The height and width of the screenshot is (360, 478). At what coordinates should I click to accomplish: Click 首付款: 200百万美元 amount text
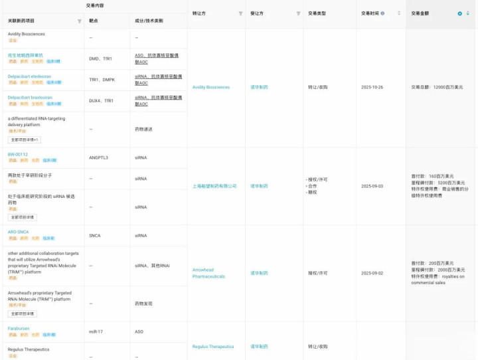coord(432,263)
